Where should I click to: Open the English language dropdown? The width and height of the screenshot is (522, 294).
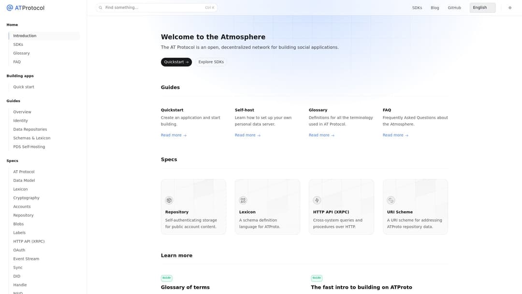(482, 8)
